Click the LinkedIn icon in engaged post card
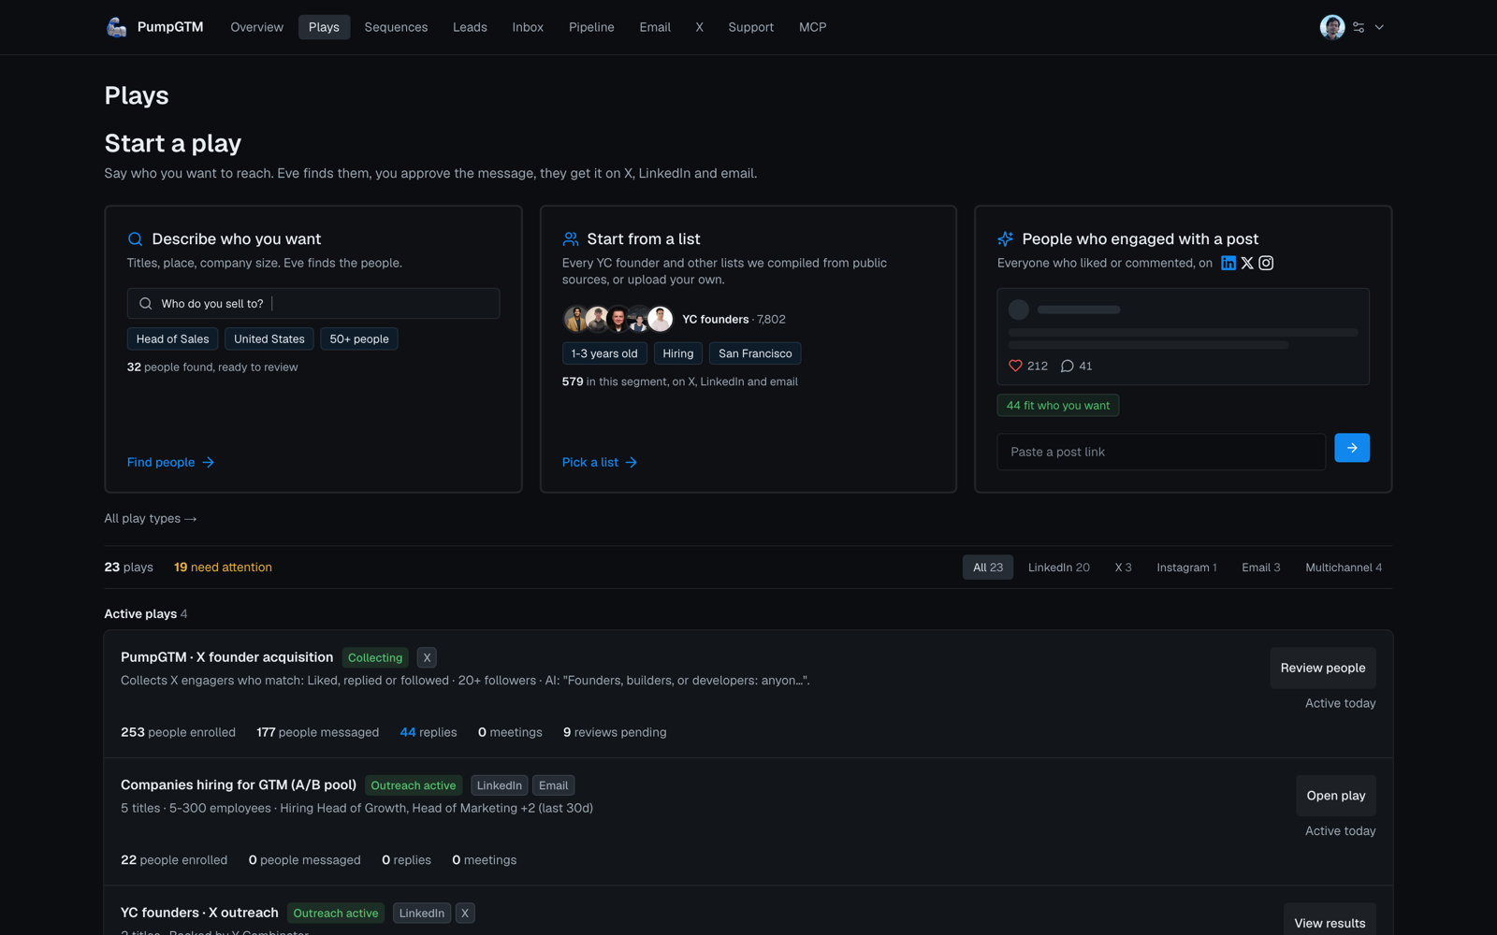This screenshot has height=935, width=1497. tap(1228, 263)
